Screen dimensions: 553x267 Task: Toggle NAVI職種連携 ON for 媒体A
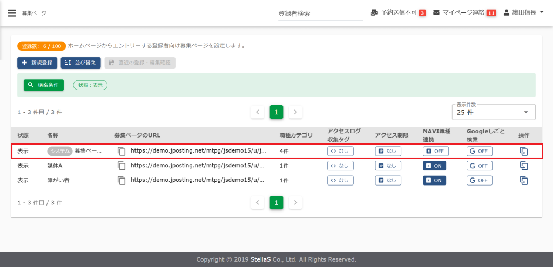(434, 166)
